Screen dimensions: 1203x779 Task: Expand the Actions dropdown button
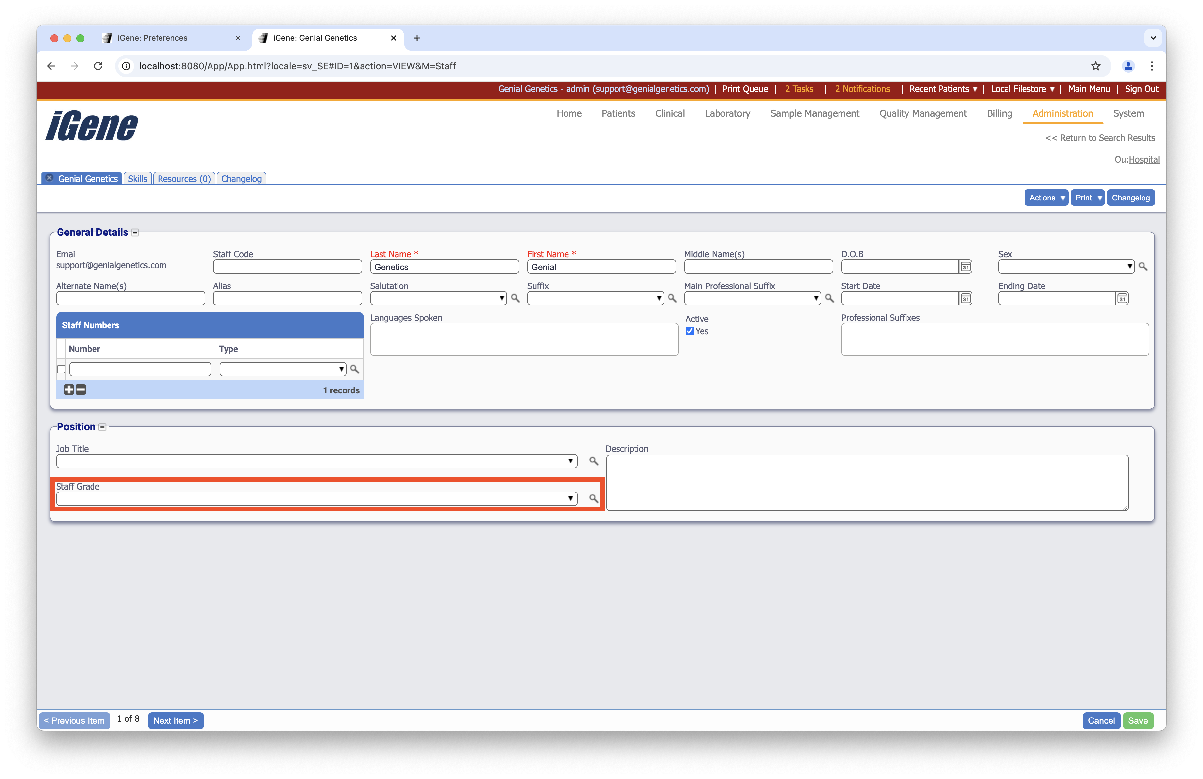point(1046,198)
